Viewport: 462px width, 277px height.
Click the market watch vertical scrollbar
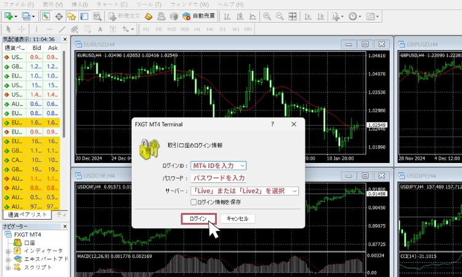[64, 94]
